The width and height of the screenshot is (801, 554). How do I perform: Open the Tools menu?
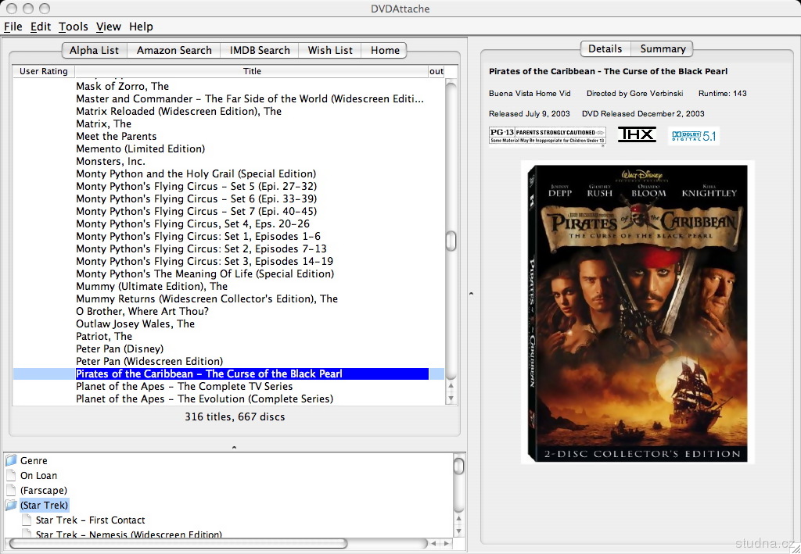coord(74,27)
